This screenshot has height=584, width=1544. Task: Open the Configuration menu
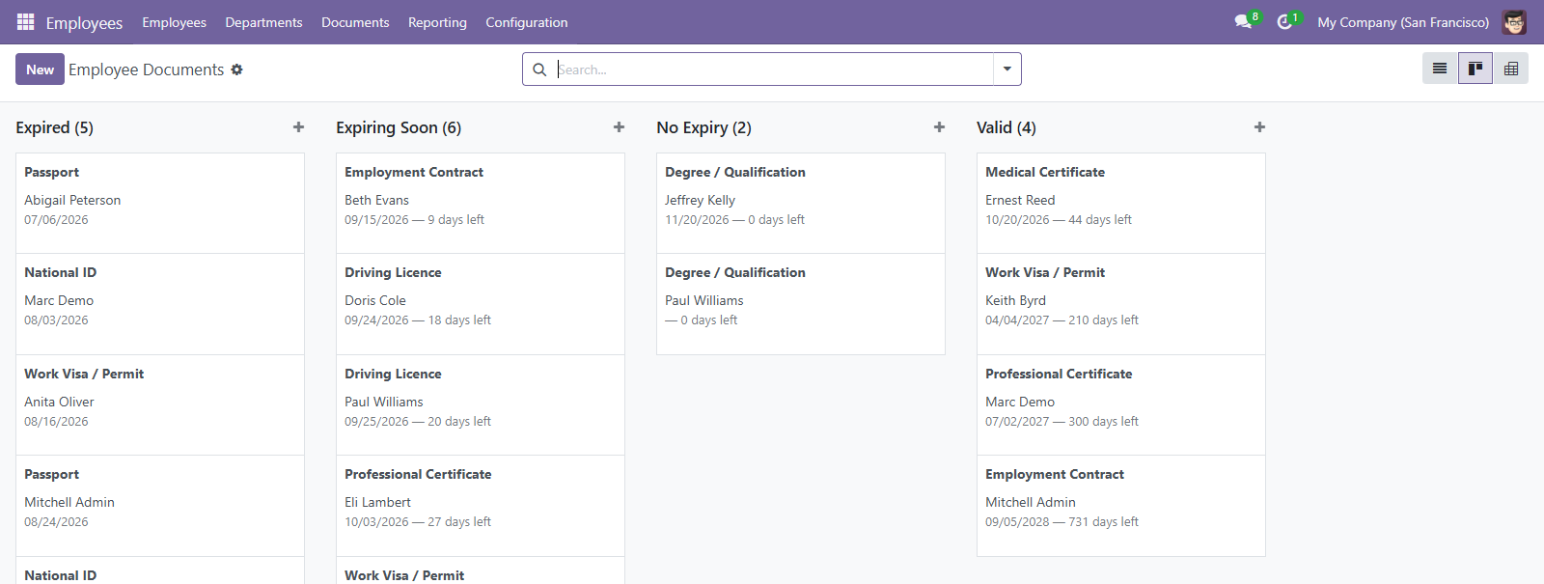click(527, 22)
